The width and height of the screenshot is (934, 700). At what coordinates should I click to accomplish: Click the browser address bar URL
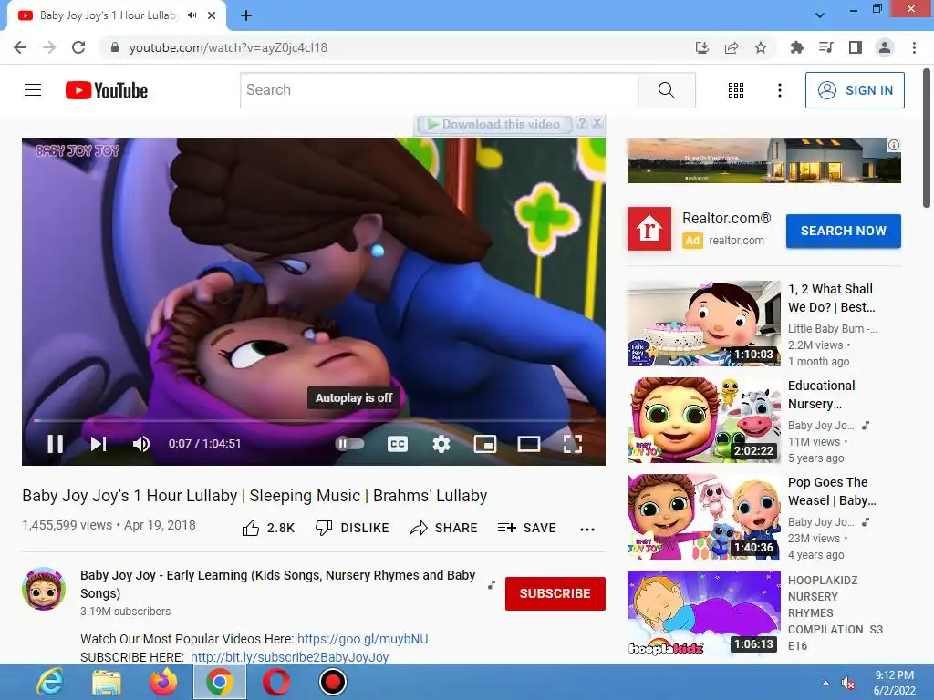[x=228, y=47]
